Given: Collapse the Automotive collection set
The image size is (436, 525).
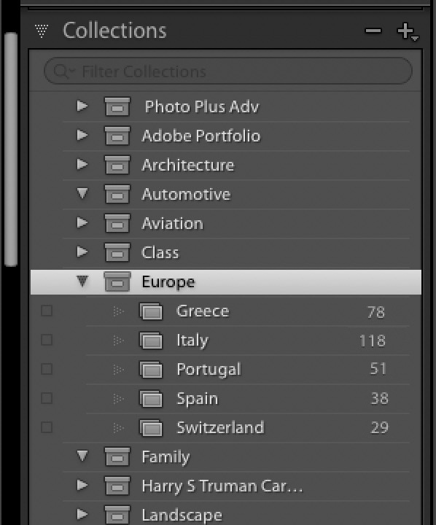Looking at the screenshot, I should point(82,193).
